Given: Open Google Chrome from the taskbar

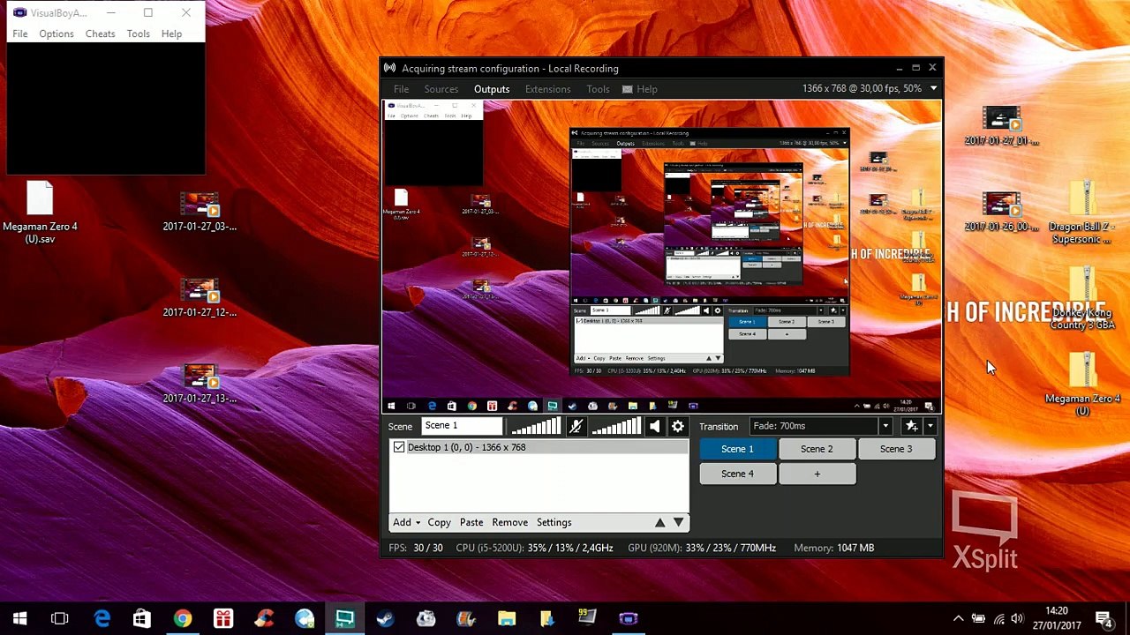Looking at the screenshot, I should 182,618.
